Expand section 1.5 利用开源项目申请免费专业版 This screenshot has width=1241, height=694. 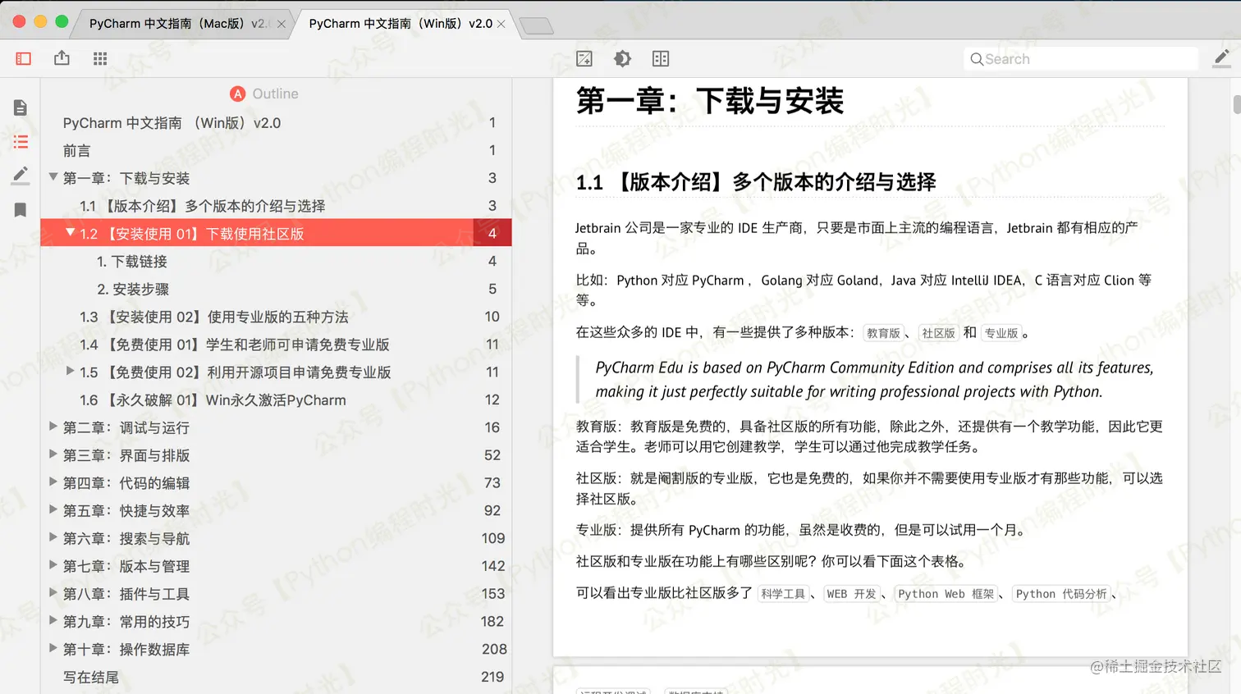tap(70, 372)
